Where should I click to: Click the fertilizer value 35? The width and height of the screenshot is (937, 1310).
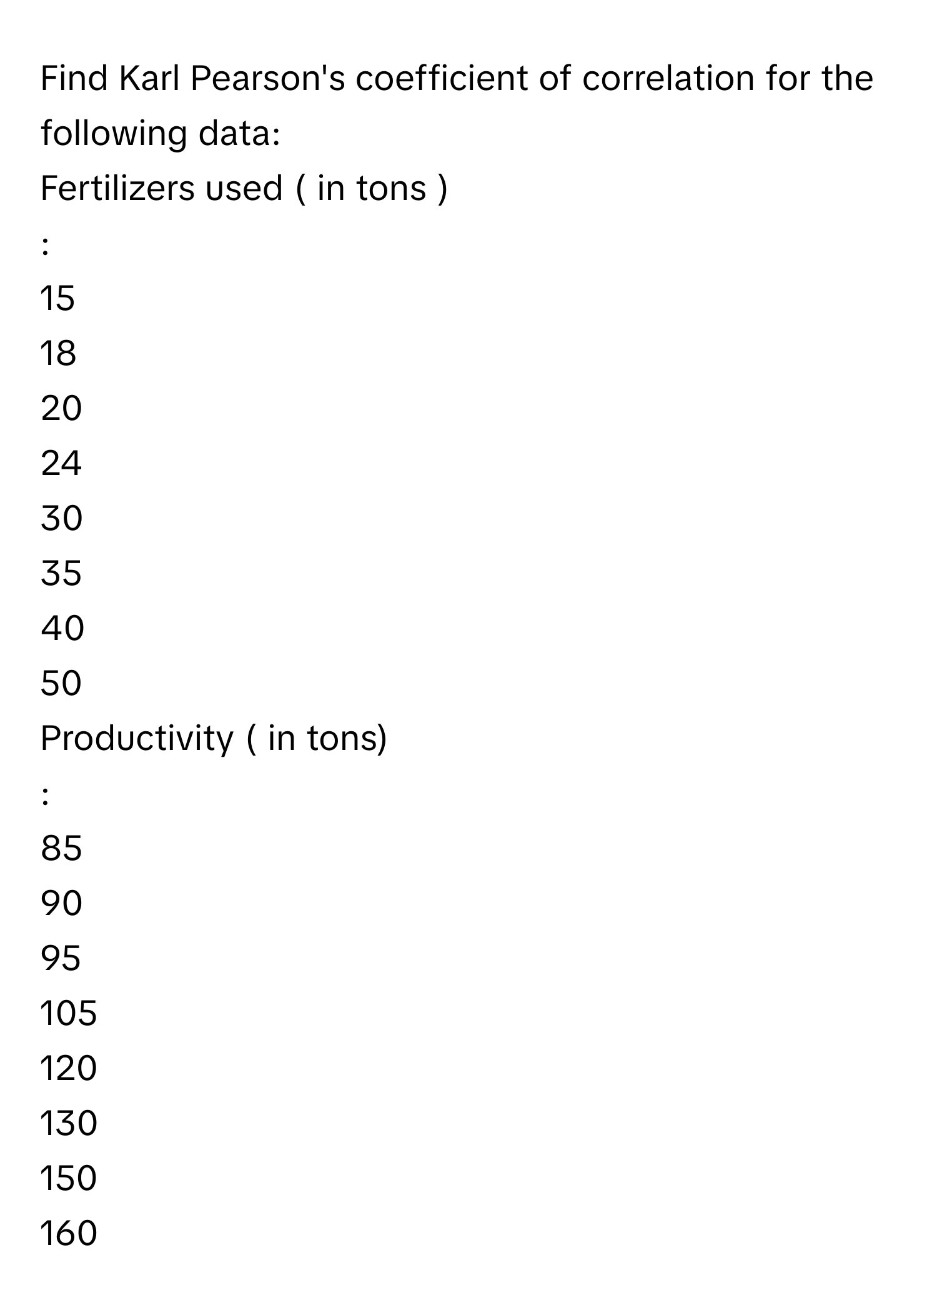[61, 573]
